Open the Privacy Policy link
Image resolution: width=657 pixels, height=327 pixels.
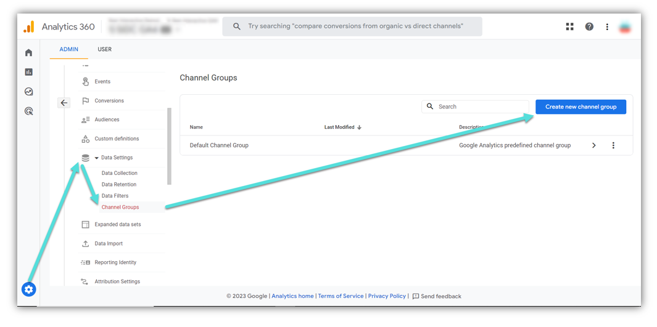(387, 296)
